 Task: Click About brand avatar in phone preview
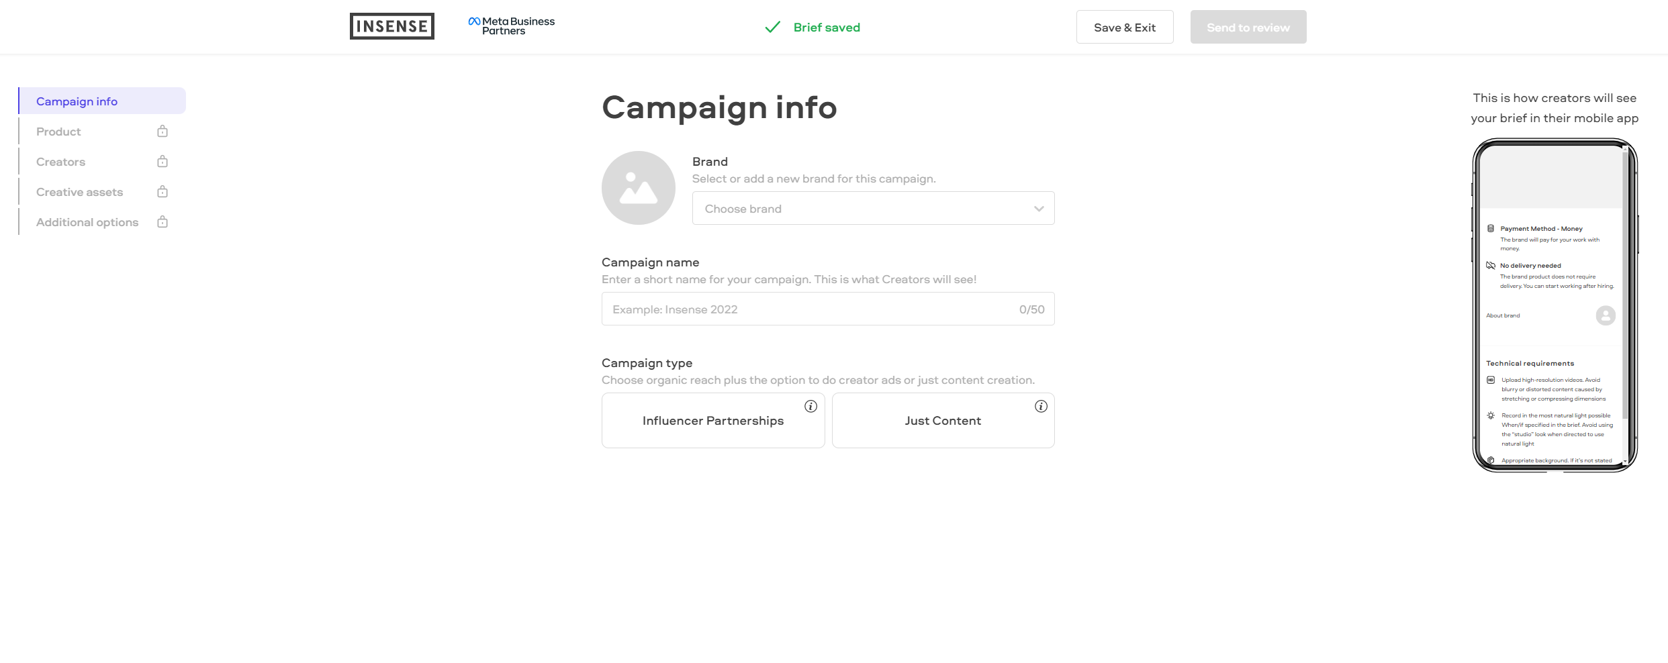(1606, 315)
